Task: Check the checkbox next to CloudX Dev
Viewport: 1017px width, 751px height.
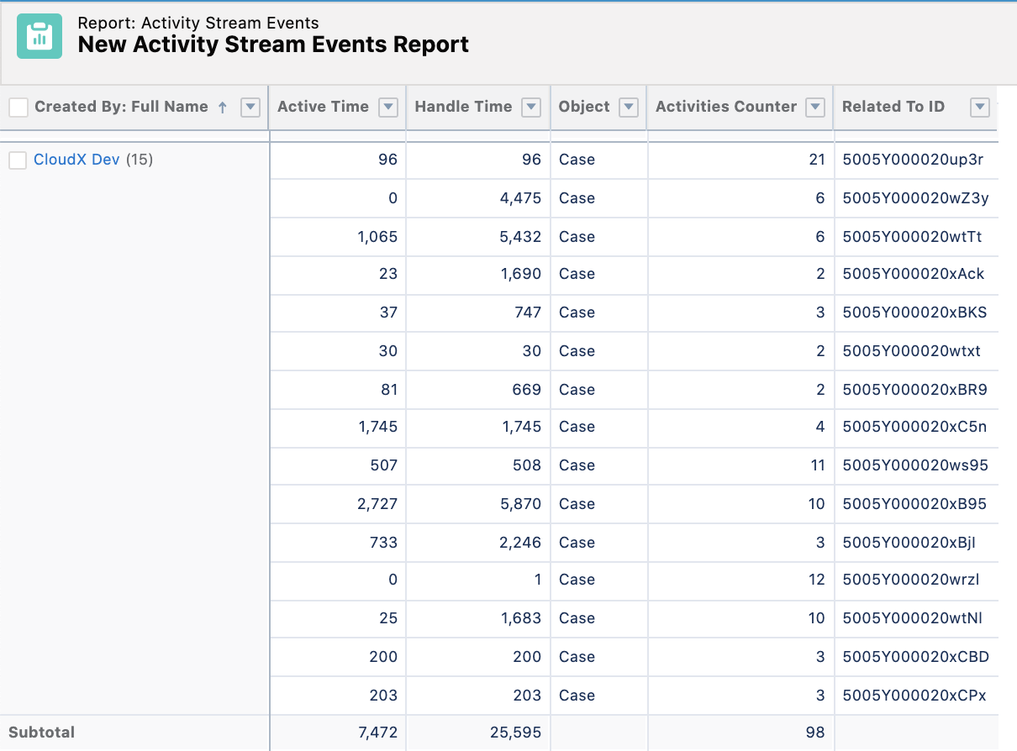Action: (18, 160)
